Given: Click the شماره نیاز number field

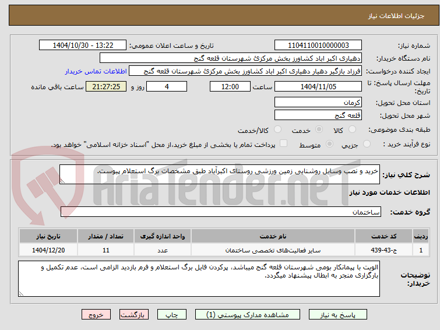Looking at the screenshot, I should (x=318, y=45).
